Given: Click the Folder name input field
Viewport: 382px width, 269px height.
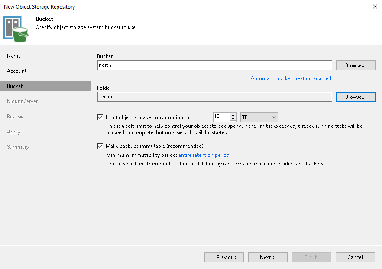Looking at the screenshot, I should pos(214,97).
